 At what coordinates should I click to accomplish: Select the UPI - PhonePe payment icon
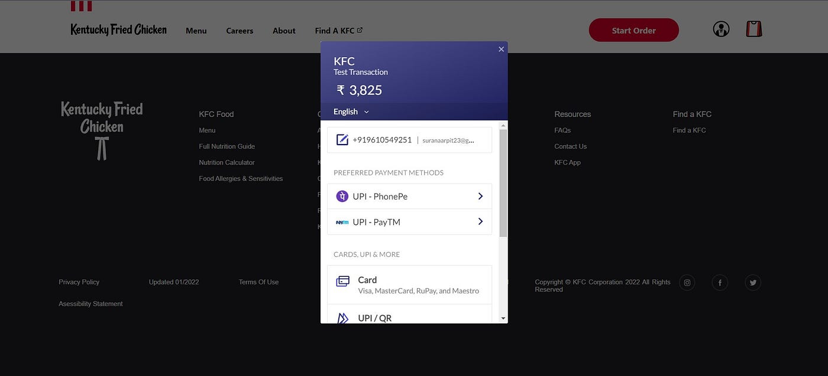[x=342, y=195]
